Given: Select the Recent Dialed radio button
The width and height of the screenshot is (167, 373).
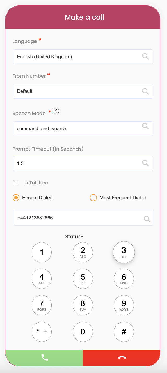Looking at the screenshot, I should [16, 198].
